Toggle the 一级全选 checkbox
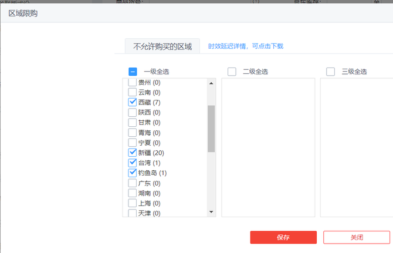 (x=133, y=72)
